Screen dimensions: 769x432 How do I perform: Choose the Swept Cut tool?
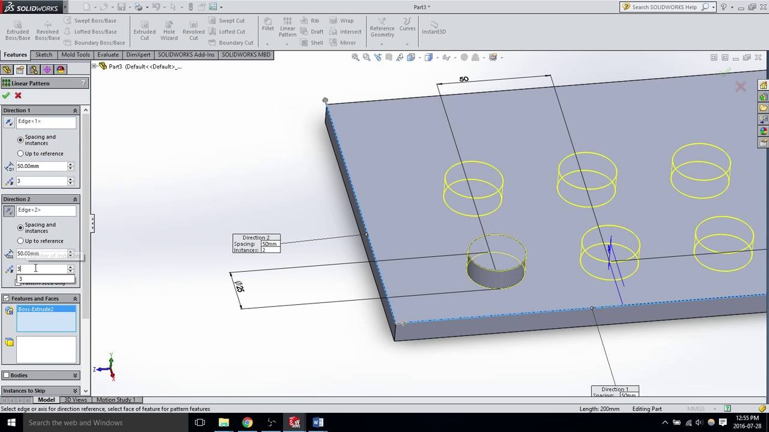tap(226, 20)
